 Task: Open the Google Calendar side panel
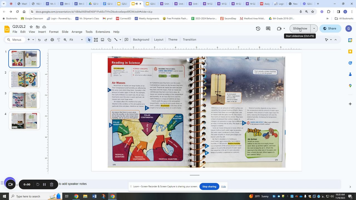click(x=350, y=40)
